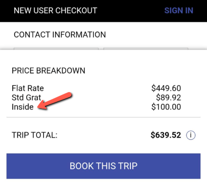This screenshot has height=190, width=207.
Task: Click the $89.92 gratuity amount
Action: (x=168, y=97)
